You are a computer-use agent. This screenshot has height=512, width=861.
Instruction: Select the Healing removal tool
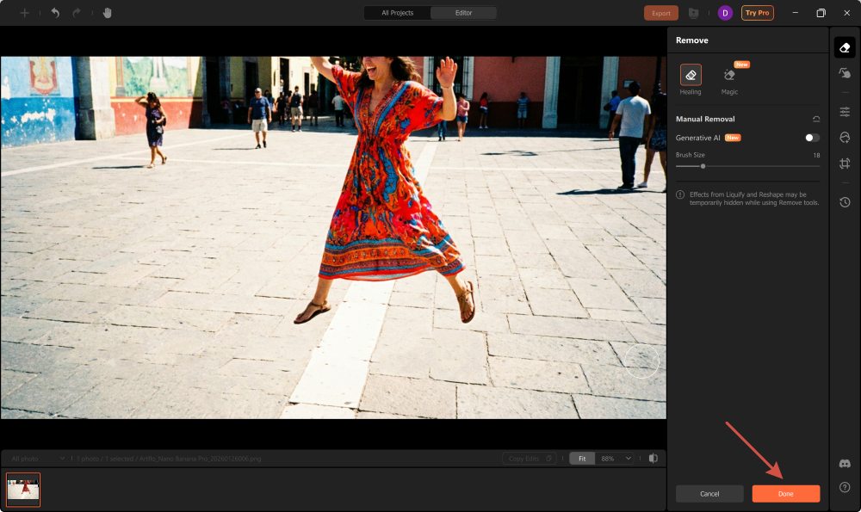tap(691, 76)
